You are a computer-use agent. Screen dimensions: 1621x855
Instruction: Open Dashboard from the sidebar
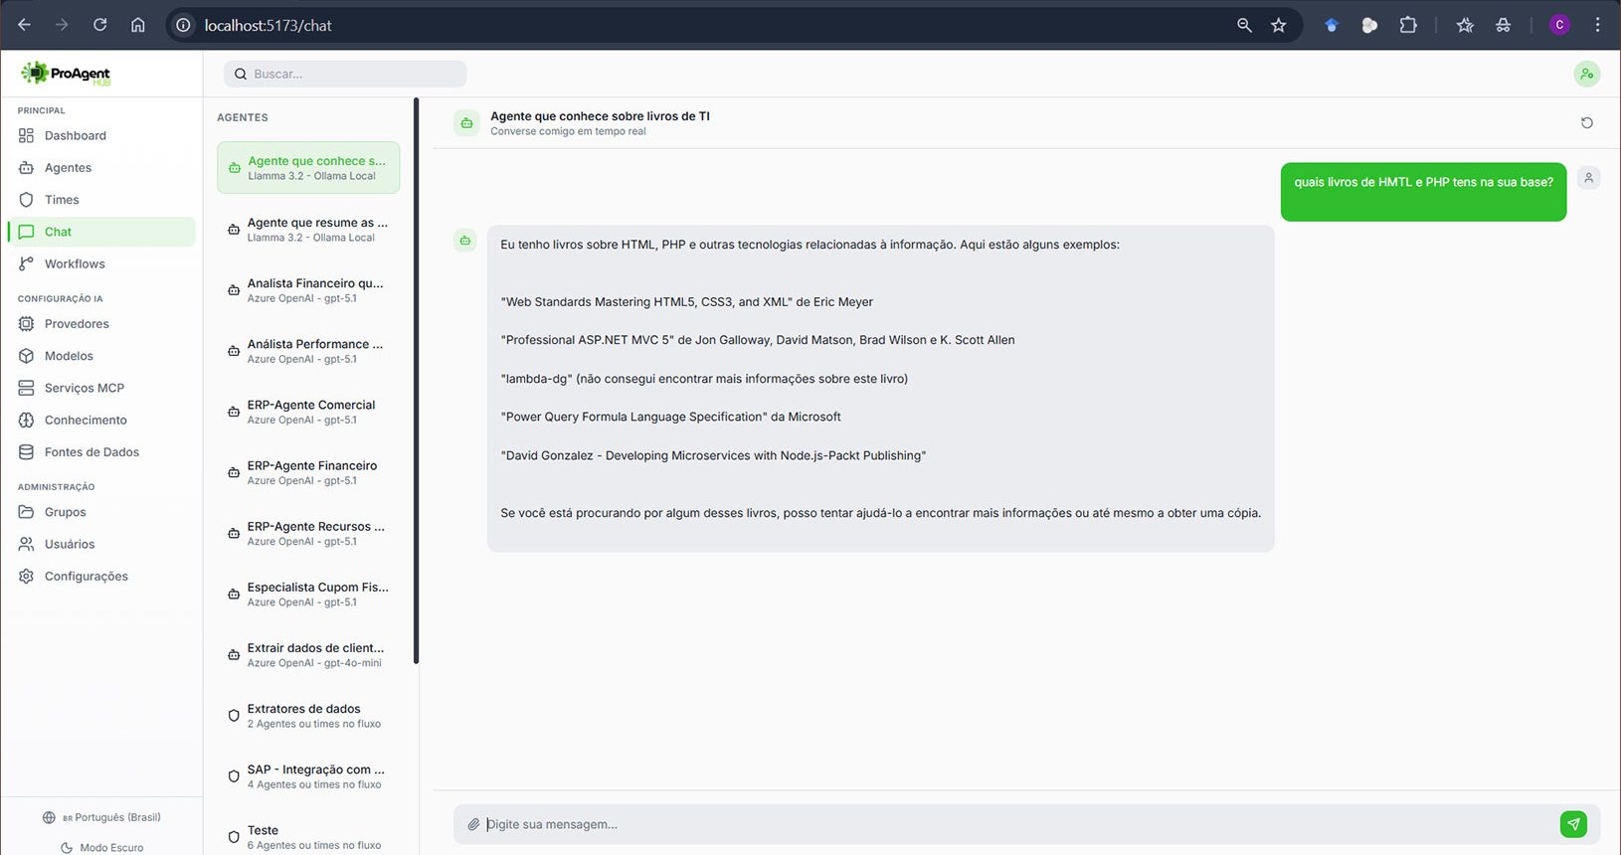(75, 135)
